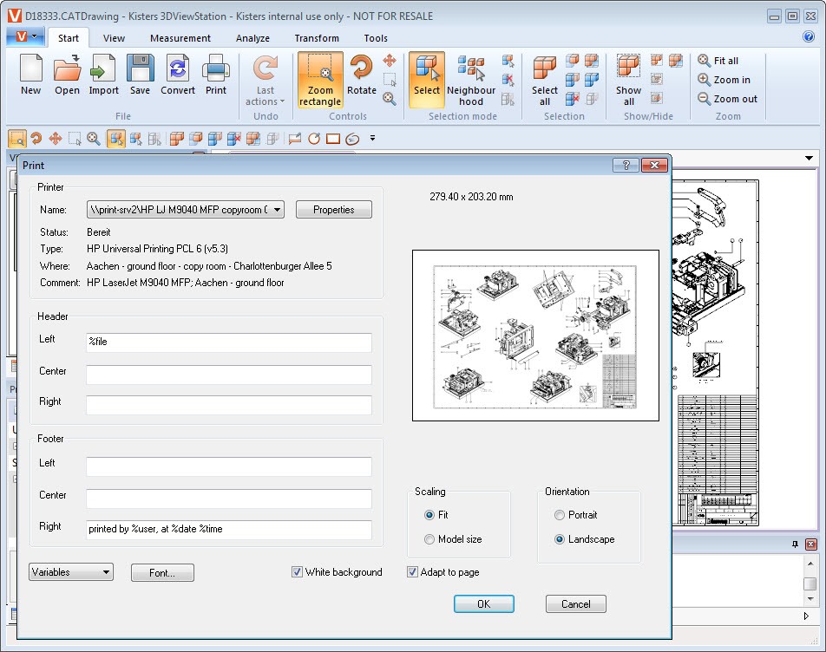Click the page size text 279.40 x 203.20 mm
This screenshot has height=652, width=826.
[x=471, y=197]
